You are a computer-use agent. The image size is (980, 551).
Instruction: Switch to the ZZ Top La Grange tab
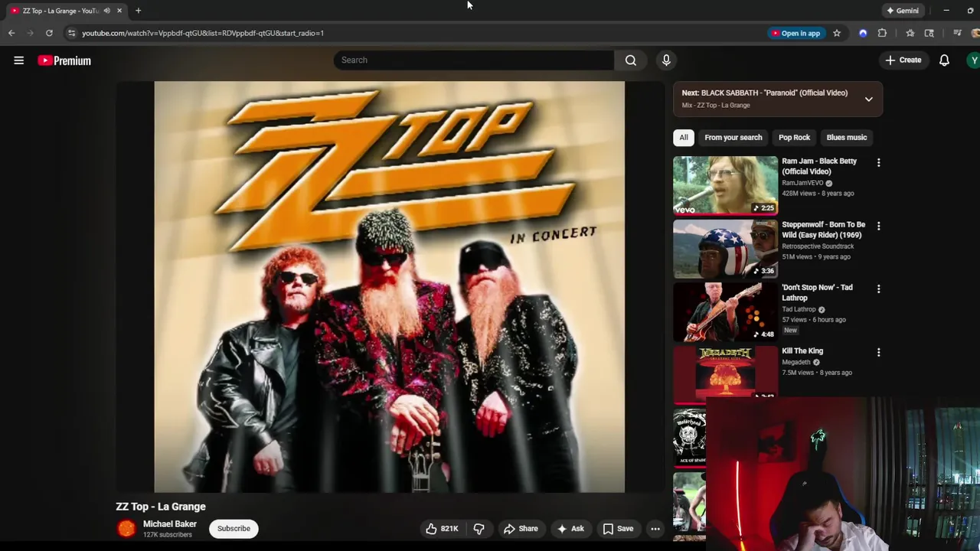[x=61, y=11]
